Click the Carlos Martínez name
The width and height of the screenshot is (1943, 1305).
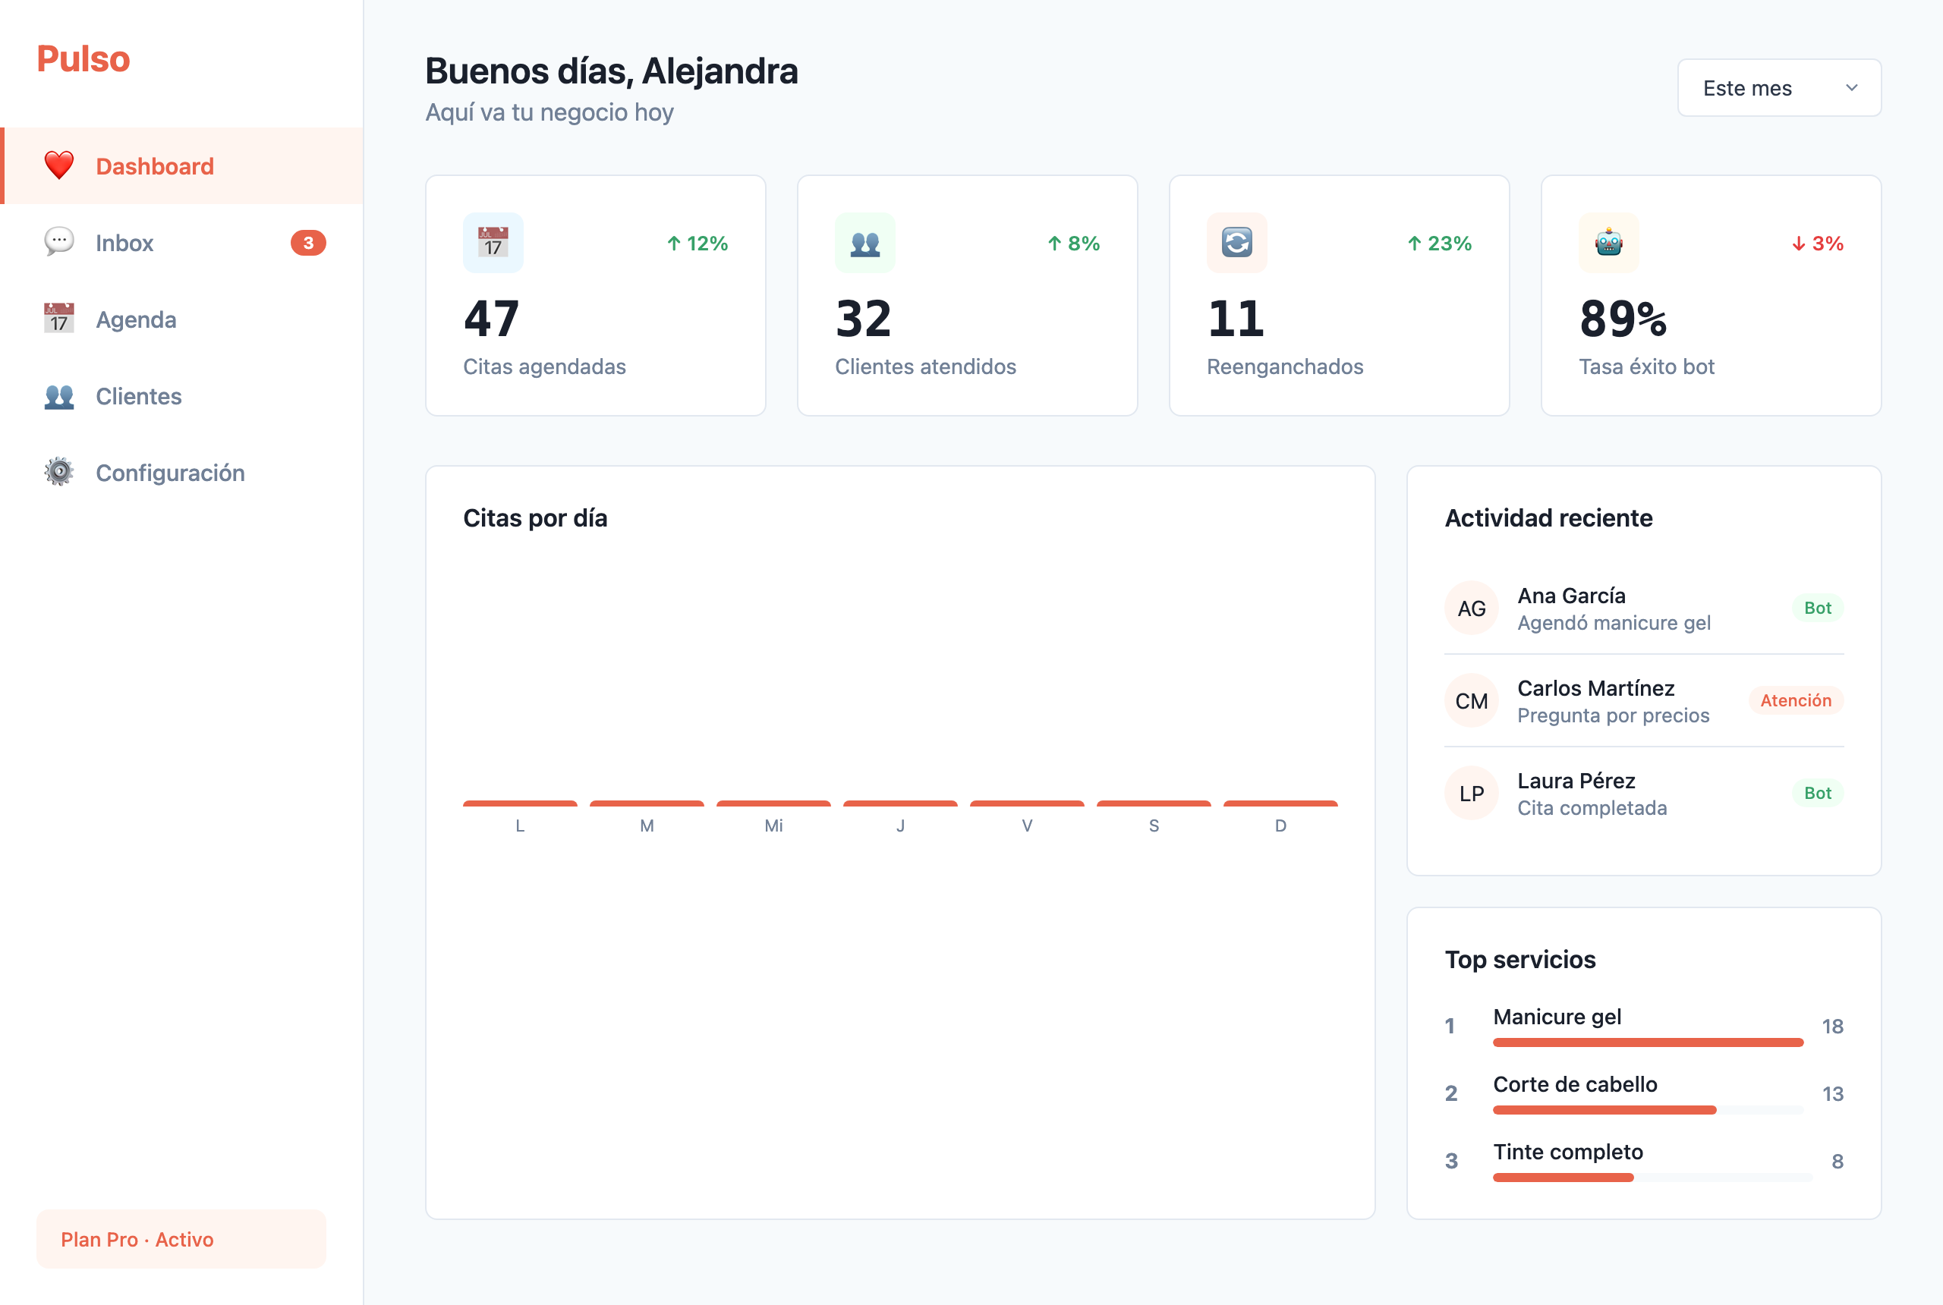[x=1596, y=687]
